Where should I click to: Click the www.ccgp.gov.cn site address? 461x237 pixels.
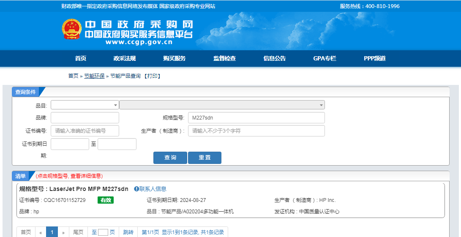point(139,42)
